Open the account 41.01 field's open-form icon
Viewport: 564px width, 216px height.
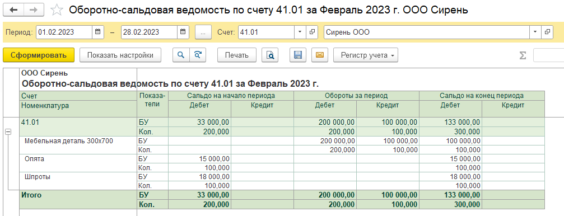tap(312, 32)
